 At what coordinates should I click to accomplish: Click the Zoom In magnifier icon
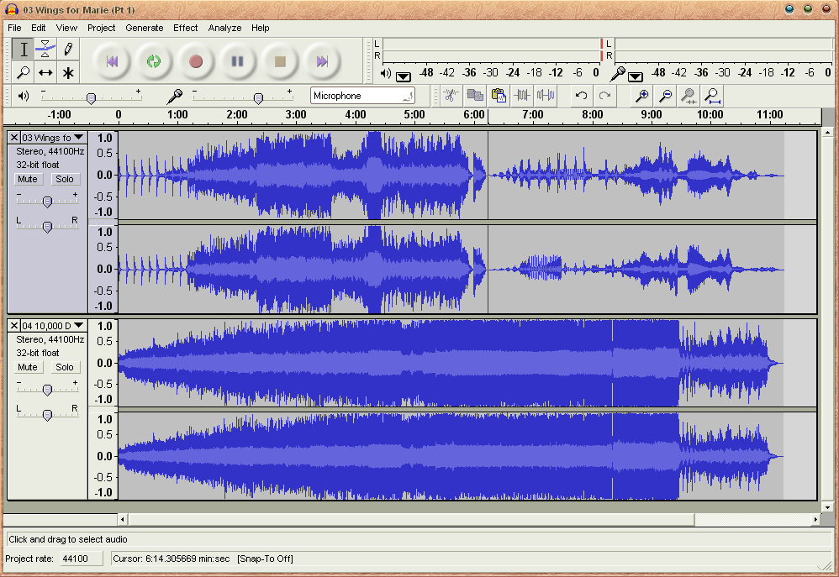[x=642, y=96]
